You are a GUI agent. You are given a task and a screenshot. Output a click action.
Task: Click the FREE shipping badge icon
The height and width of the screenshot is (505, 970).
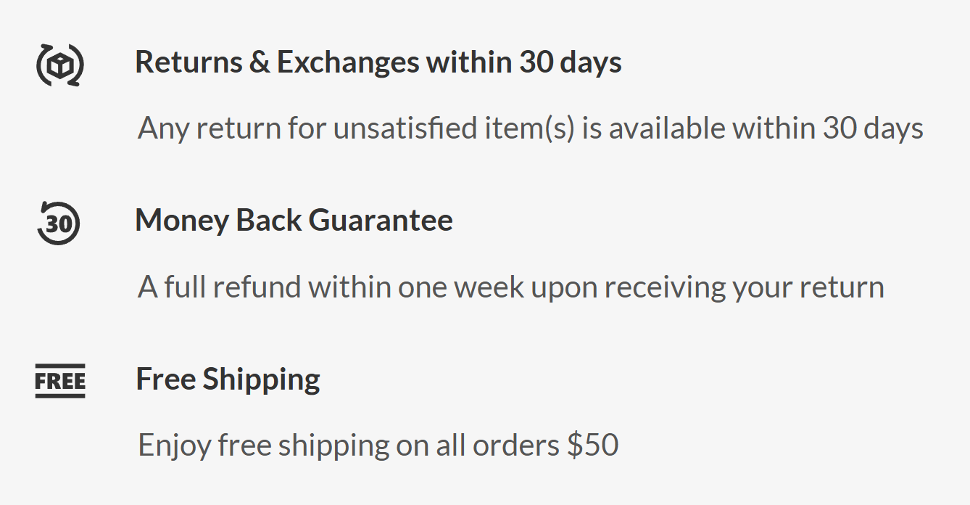point(60,381)
